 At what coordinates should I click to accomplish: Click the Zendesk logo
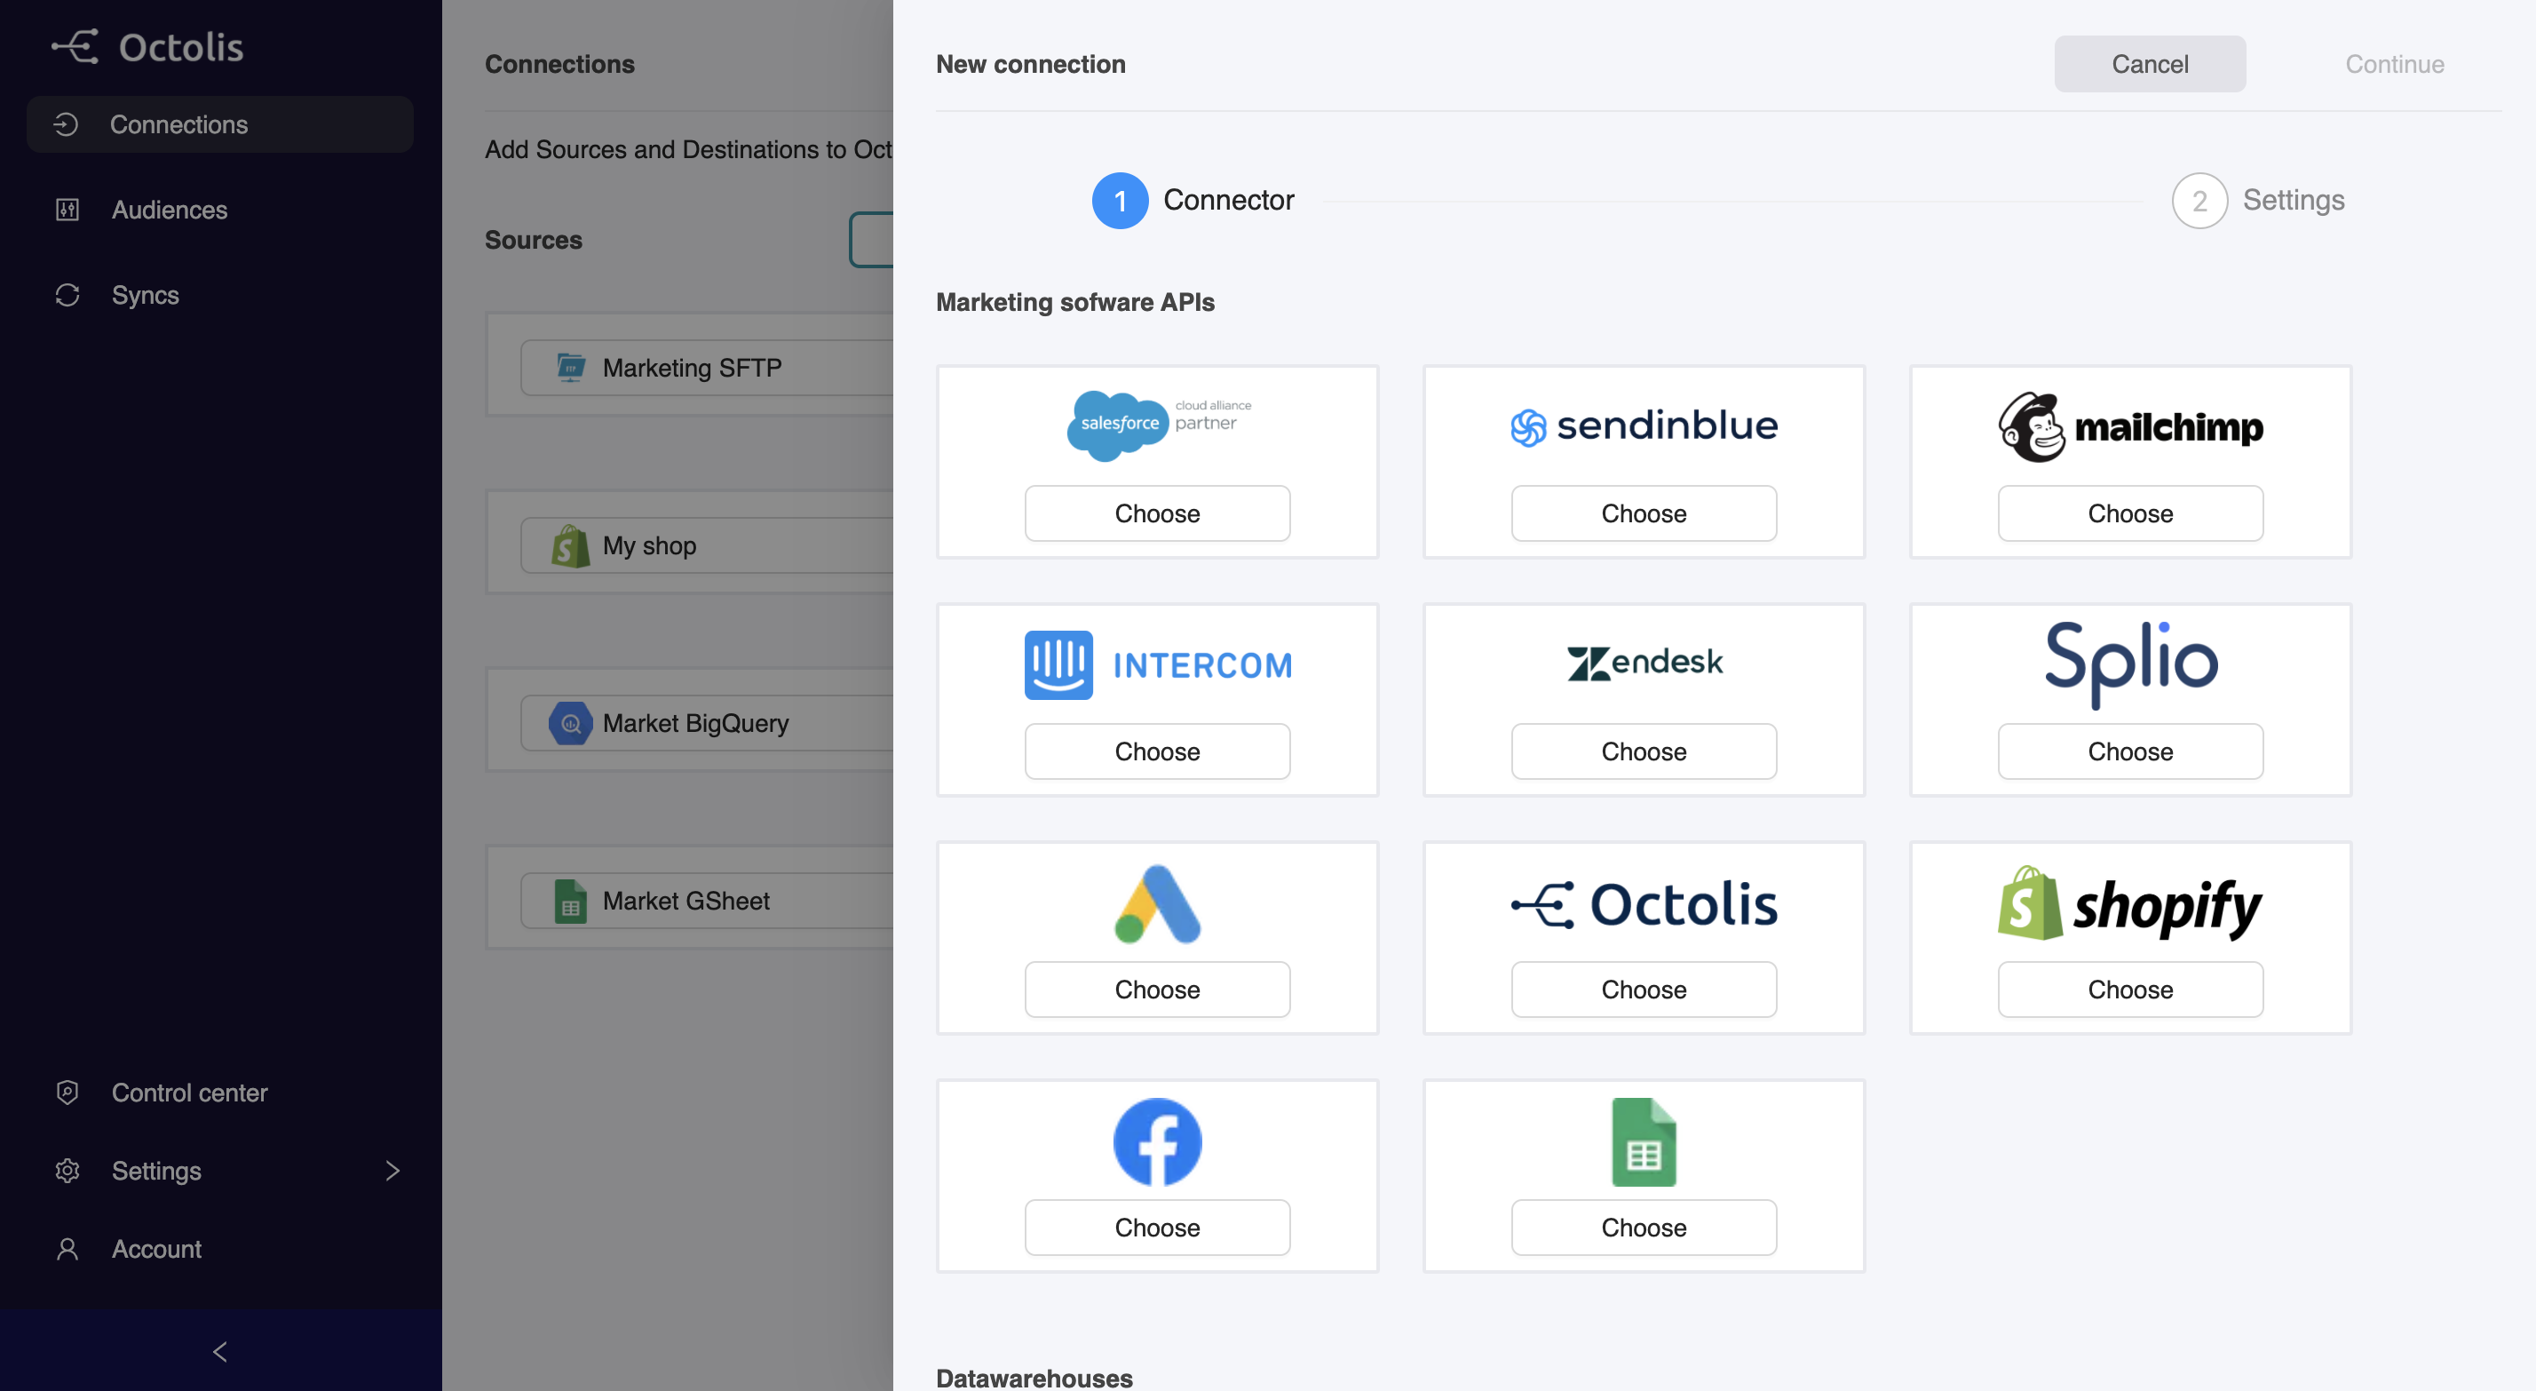point(1644,663)
